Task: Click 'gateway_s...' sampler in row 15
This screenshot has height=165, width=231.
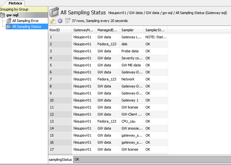Action: click(132, 135)
